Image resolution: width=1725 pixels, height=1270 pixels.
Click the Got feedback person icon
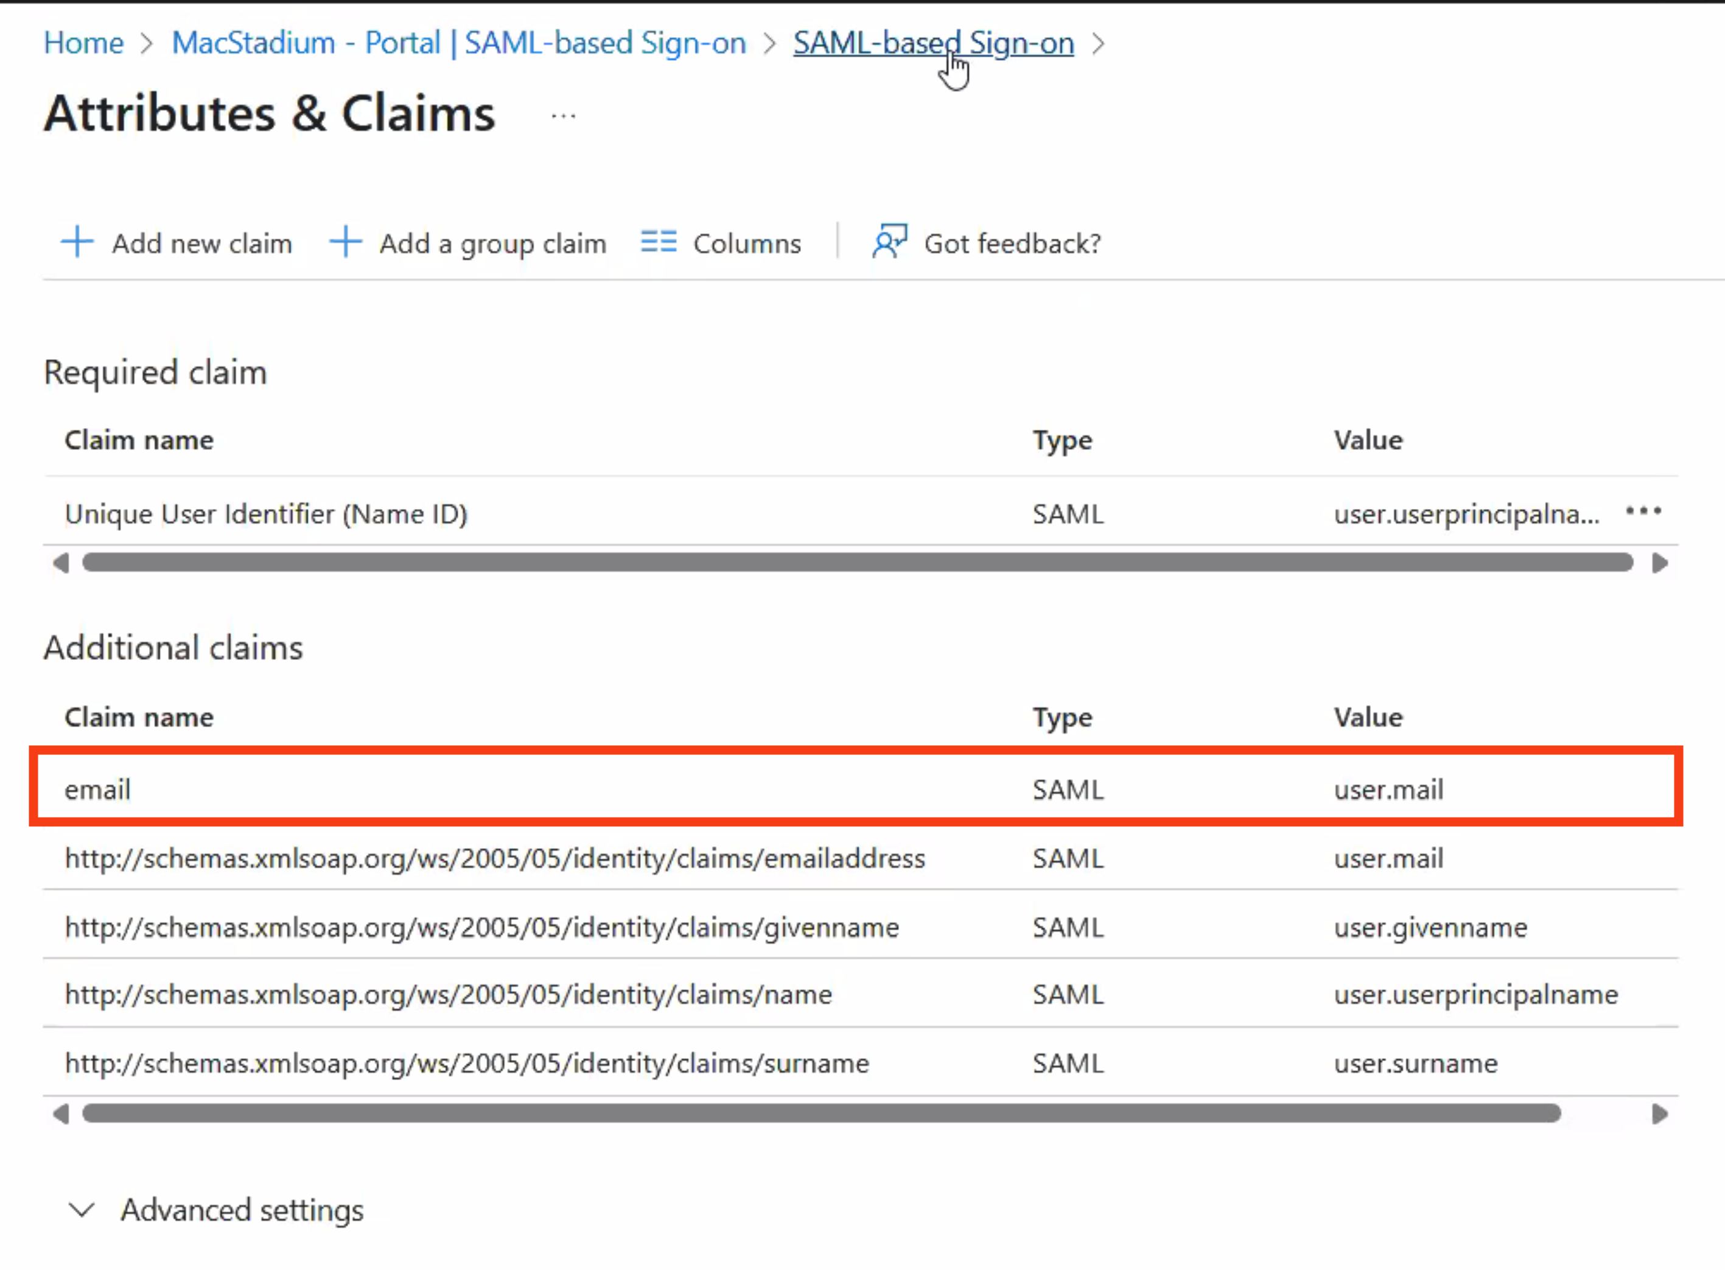[890, 242]
